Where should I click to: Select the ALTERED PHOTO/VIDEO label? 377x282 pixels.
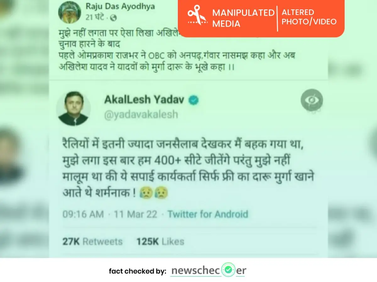point(309,17)
